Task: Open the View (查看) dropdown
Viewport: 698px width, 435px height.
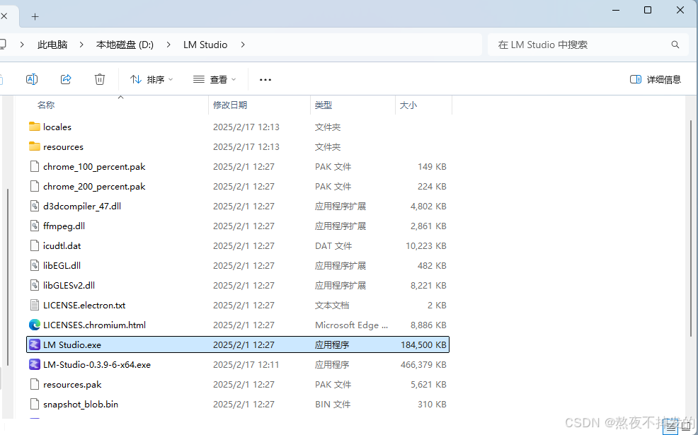Action: 214,80
